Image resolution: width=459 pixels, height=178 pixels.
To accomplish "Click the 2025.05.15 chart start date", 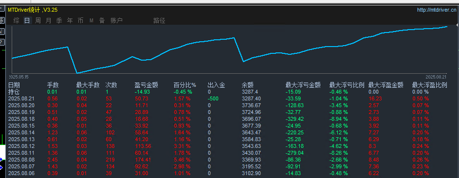I will pos(19,77).
